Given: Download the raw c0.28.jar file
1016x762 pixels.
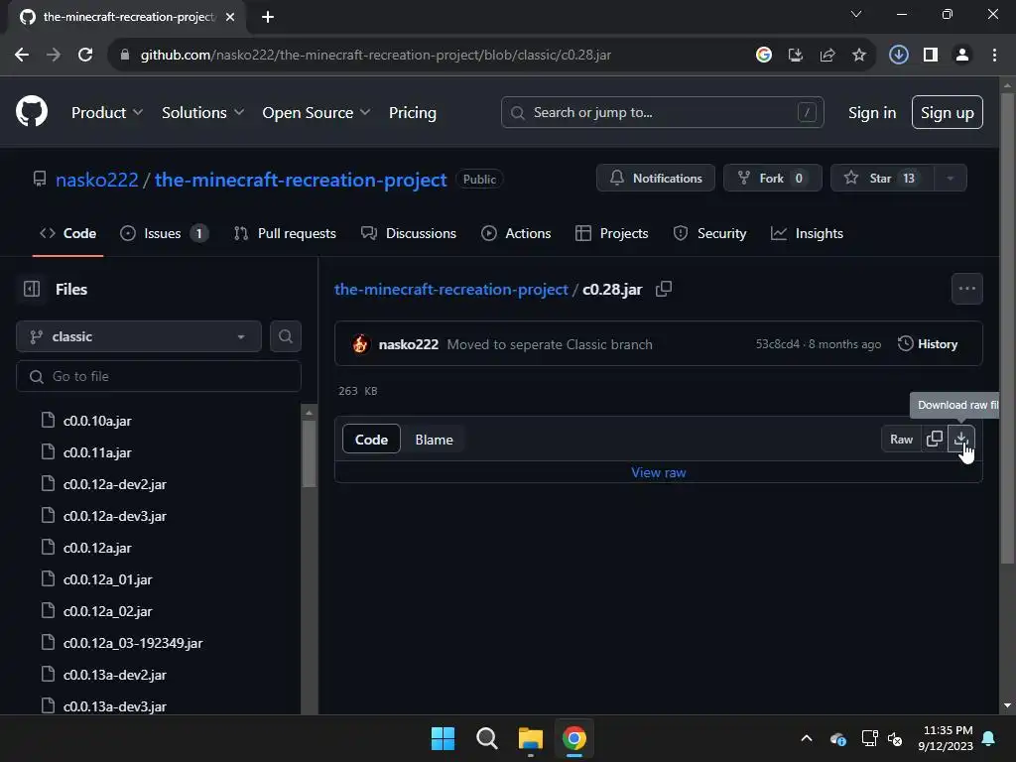Looking at the screenshot, I should pyautogui.click(x=960, y=439).
